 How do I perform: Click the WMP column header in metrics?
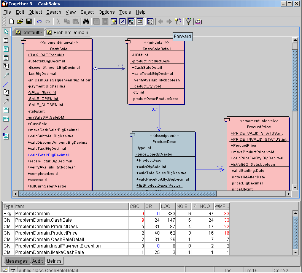(222, 206)
